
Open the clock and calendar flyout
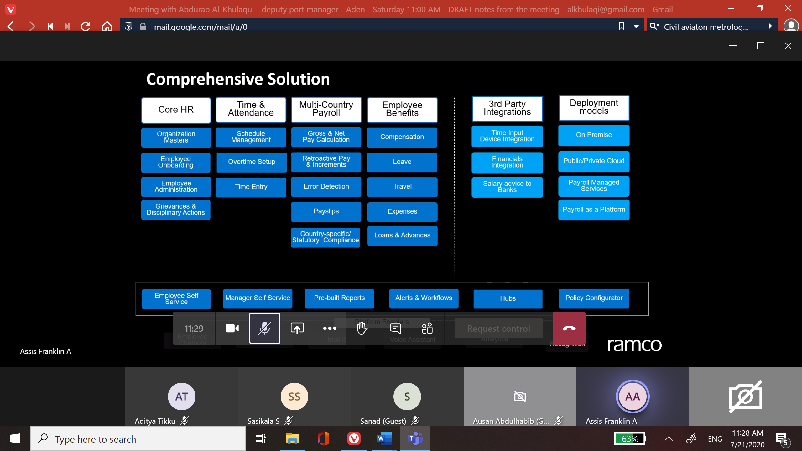click(747, 438)
